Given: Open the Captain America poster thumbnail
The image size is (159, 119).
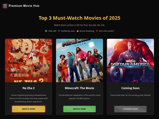Looking at the screenshot, I should coord(130,61).
